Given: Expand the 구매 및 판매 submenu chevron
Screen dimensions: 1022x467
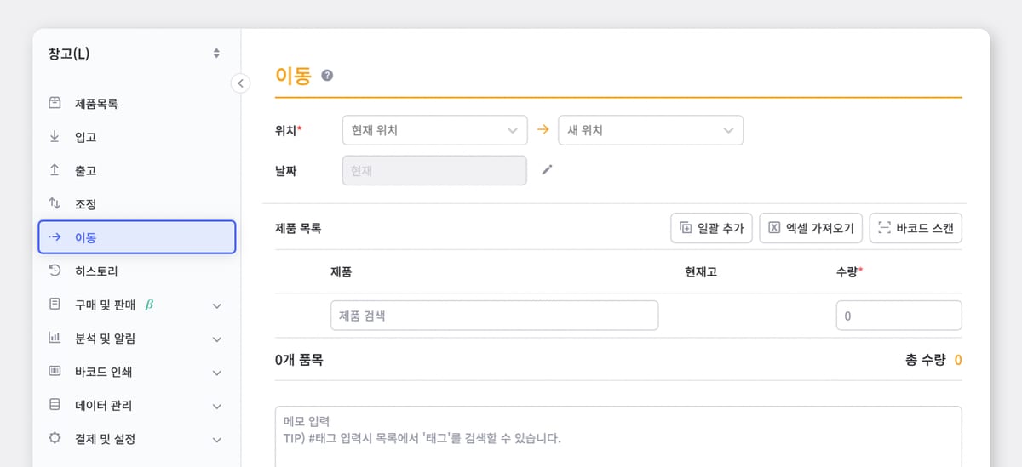Looking at the screenshot, I should (216, 305).
